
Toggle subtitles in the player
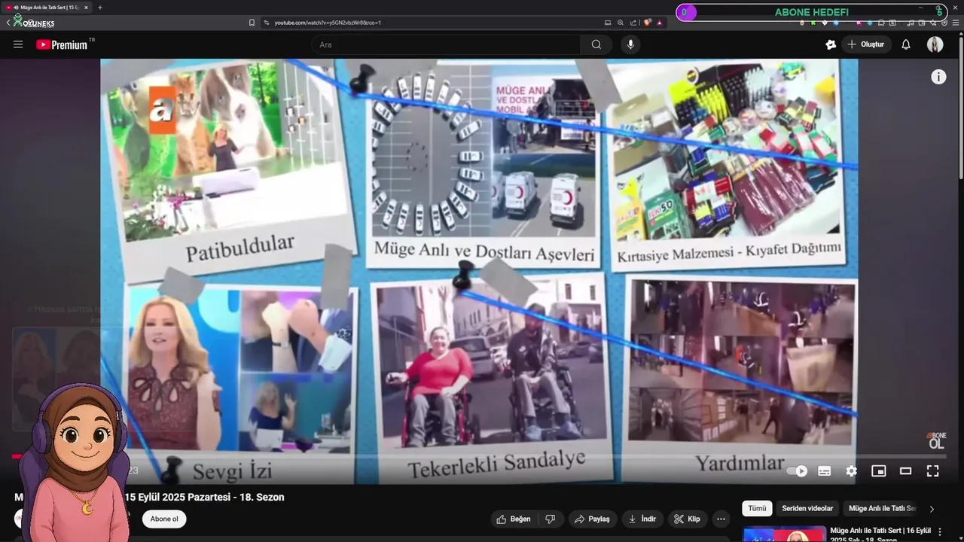[825, 471]
